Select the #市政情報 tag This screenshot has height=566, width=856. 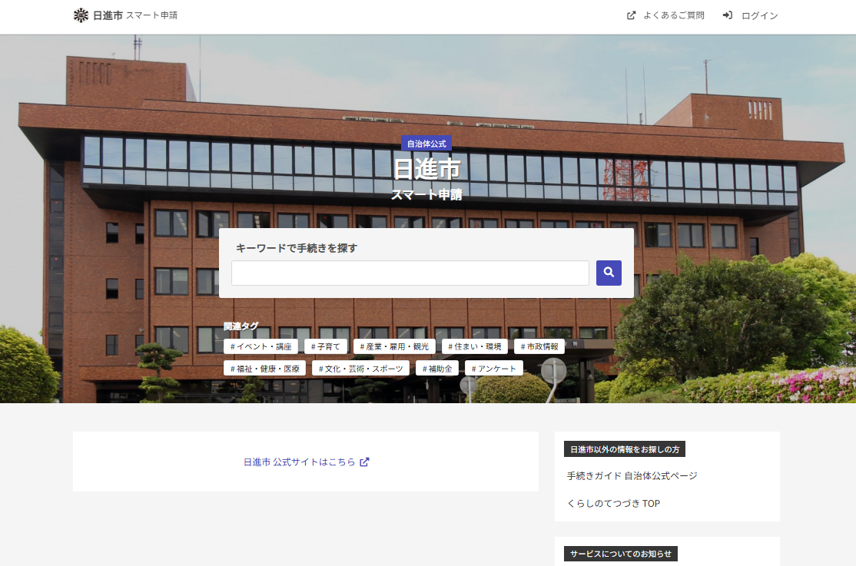pyautogui.click(x=539, y=346)
